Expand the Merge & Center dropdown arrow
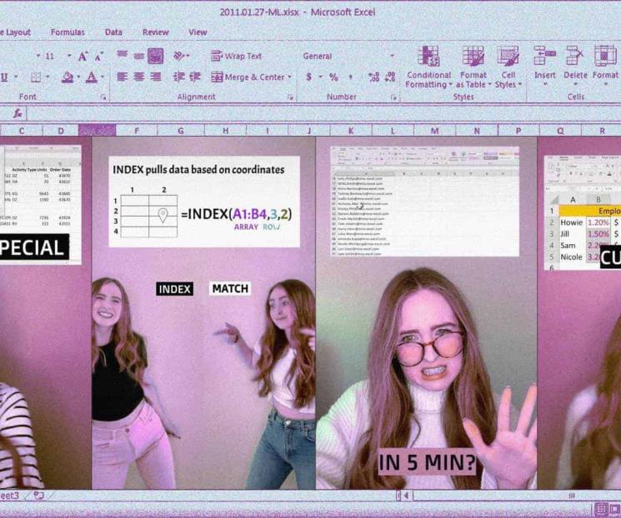Screen dimensions: 621x518 [x=289, y=77]
